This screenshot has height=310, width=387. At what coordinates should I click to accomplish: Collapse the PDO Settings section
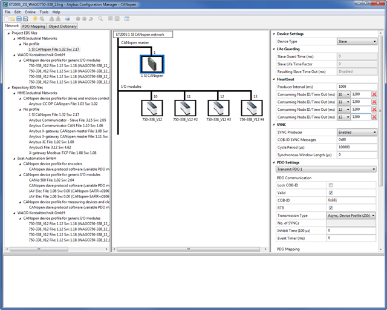coord(274,162)
